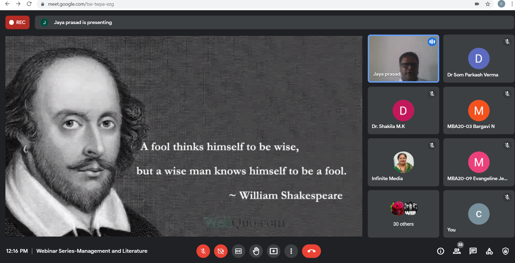Select MBA20-09 Evangeline tile
This screenshot has width=515, height=263.
(x=479, y=162)
